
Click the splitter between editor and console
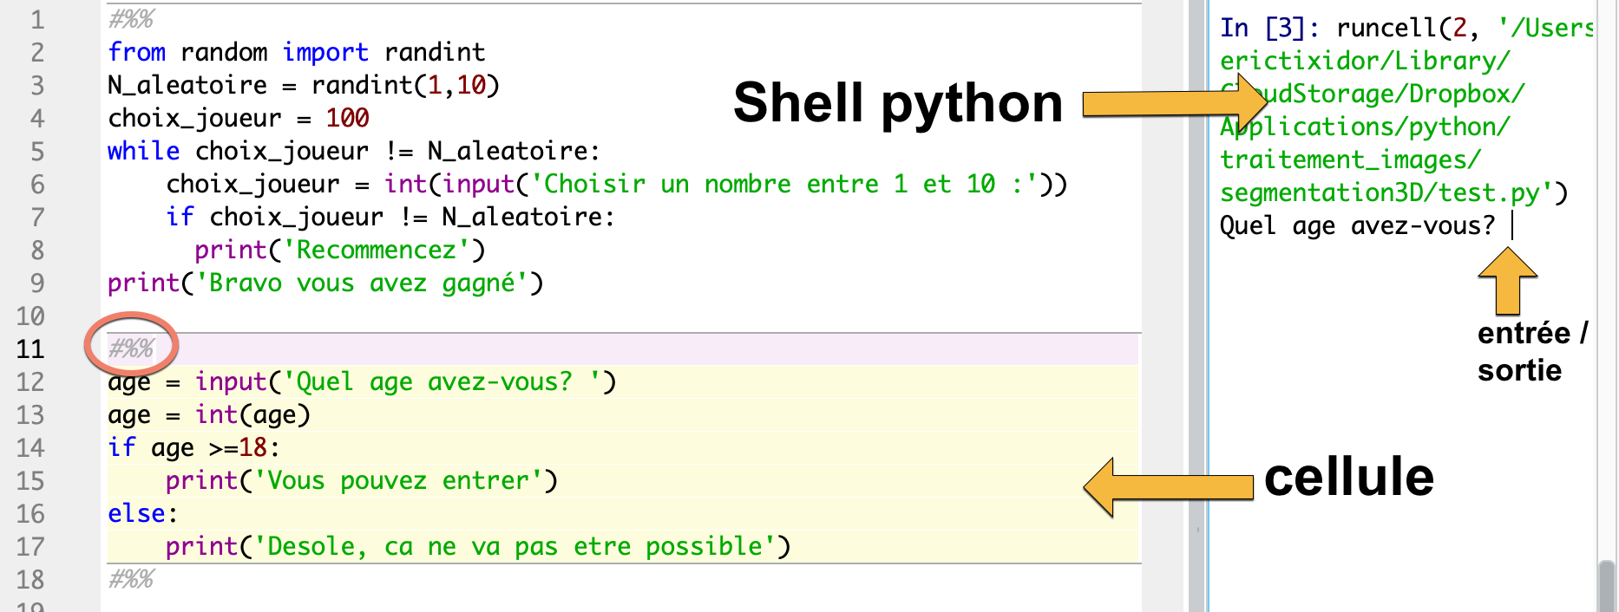[x=1197, y=306]
